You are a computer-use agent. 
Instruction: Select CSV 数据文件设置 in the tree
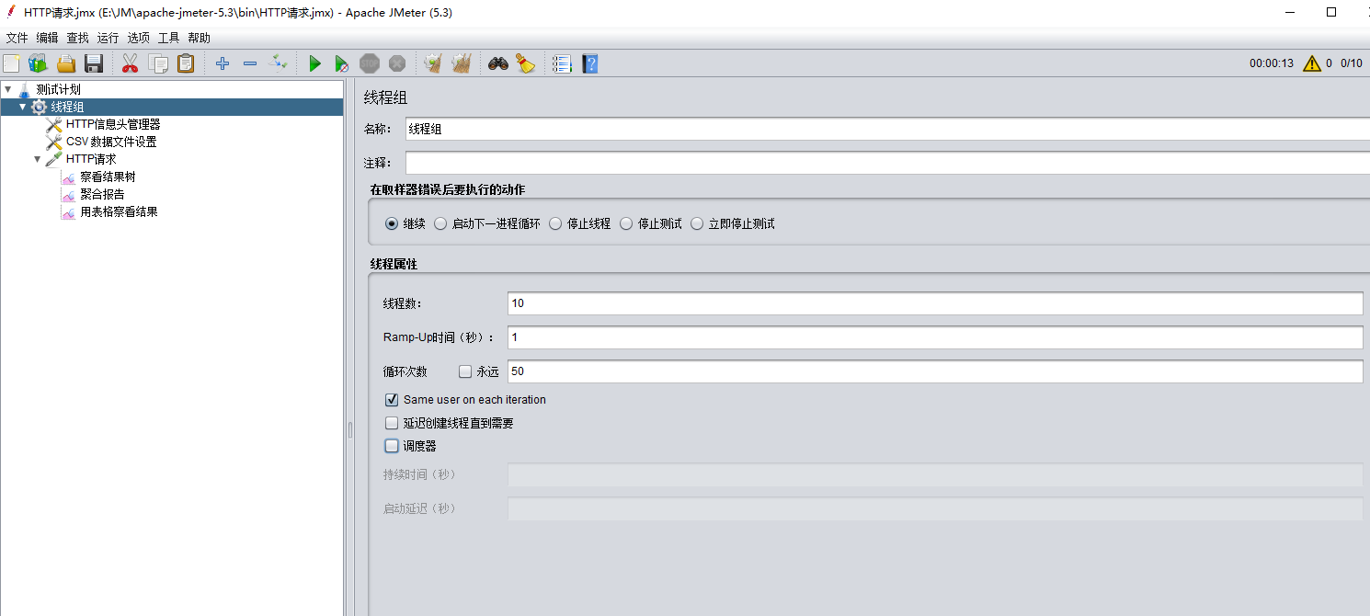tap(111, 142)
